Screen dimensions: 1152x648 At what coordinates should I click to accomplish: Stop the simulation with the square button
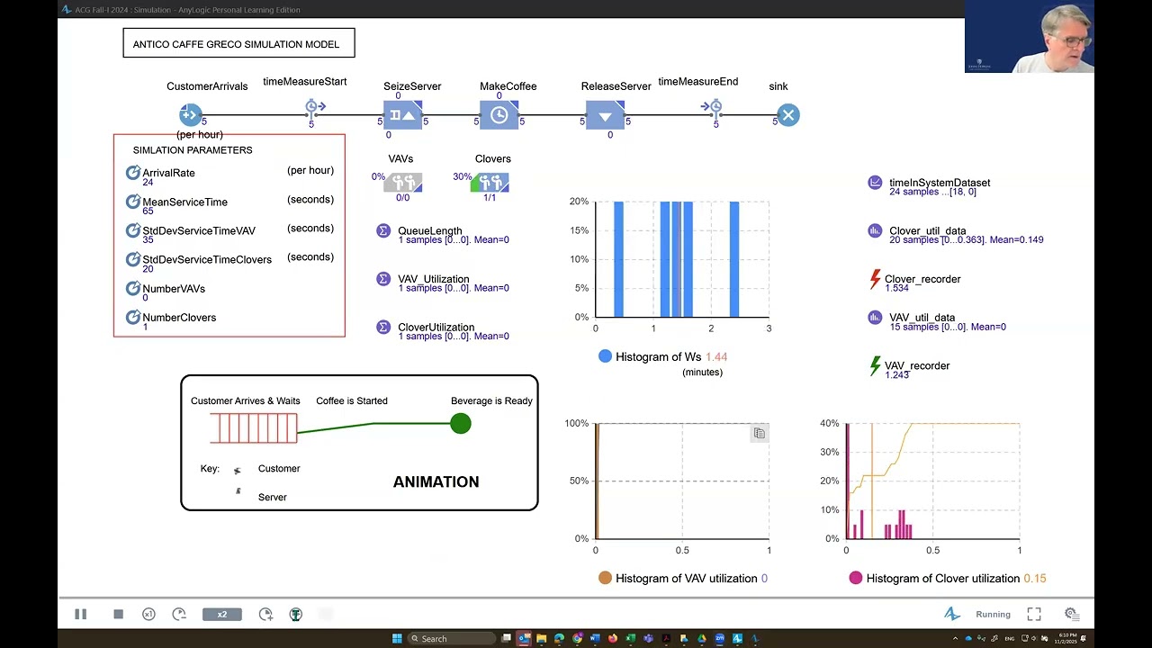(x=118, y=614)
